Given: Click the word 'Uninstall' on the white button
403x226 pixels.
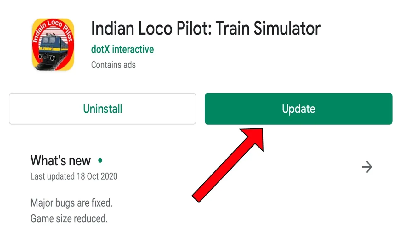Looking at the screenshot, I should pos(103,109).
